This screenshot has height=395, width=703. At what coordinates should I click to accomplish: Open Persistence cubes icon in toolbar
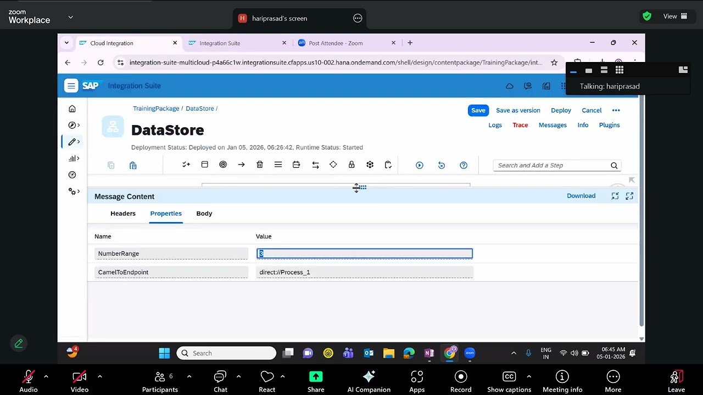[370, 165]
